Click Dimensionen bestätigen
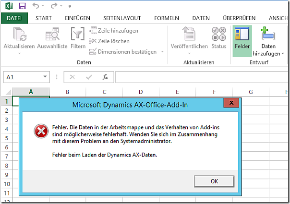 pos(123,52)
